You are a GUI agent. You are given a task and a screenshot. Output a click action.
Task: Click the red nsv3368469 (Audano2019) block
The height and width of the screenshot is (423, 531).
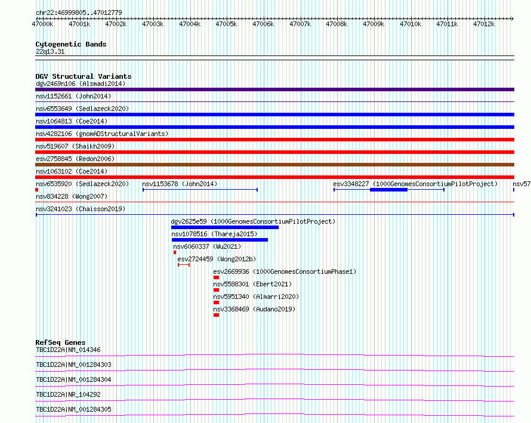pos(217,315)
